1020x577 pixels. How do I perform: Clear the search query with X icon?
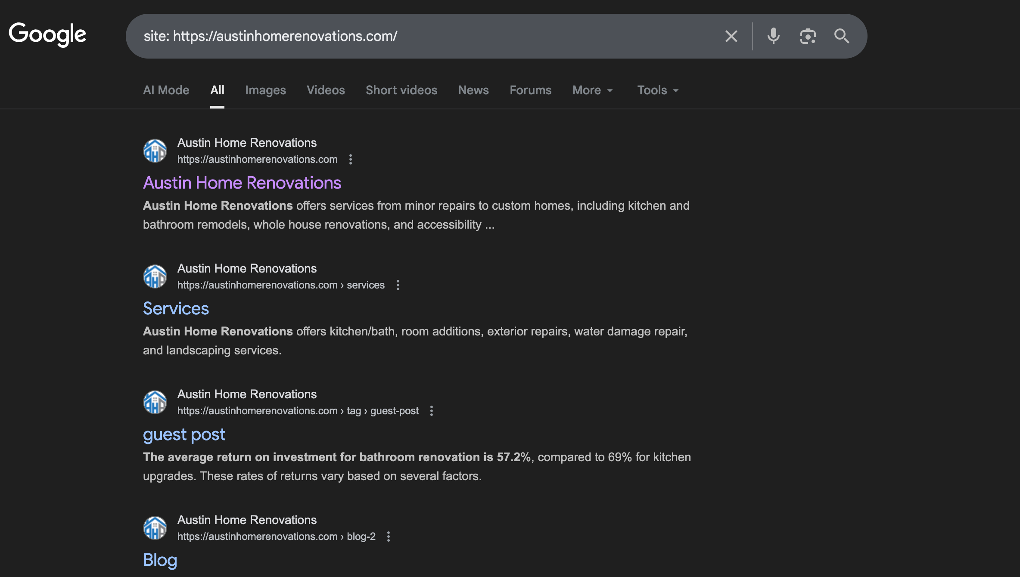point(731,36)
